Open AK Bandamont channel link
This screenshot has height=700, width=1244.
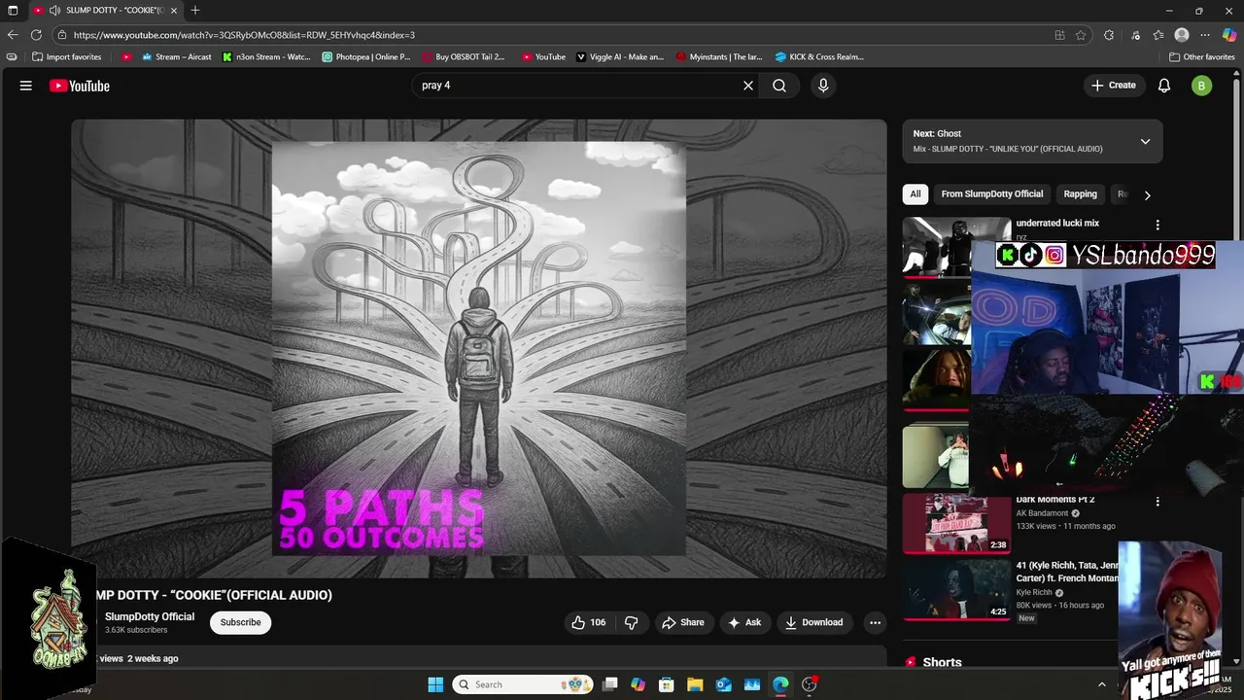(x=1042, y=513)
